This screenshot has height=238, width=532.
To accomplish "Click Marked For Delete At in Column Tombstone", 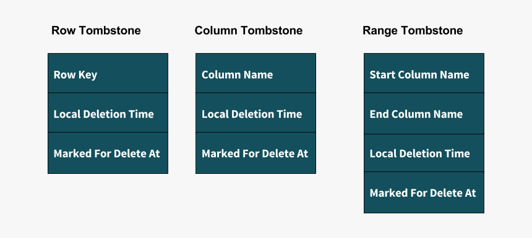I will coord(256,153).
